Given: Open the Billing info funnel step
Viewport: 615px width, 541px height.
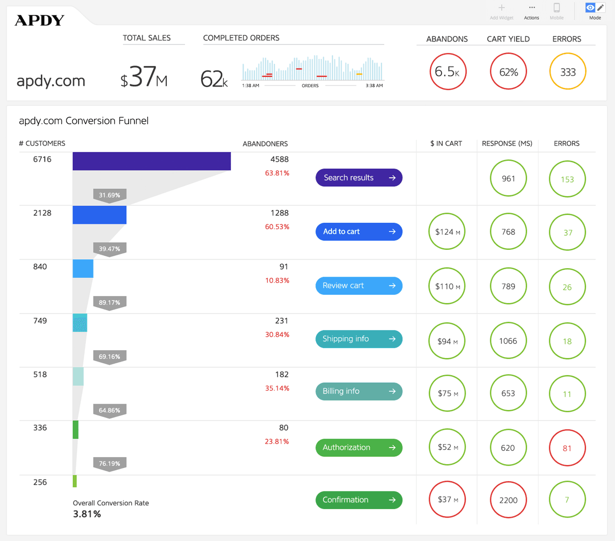Looking at the screenshot, I should click(359, 391).
